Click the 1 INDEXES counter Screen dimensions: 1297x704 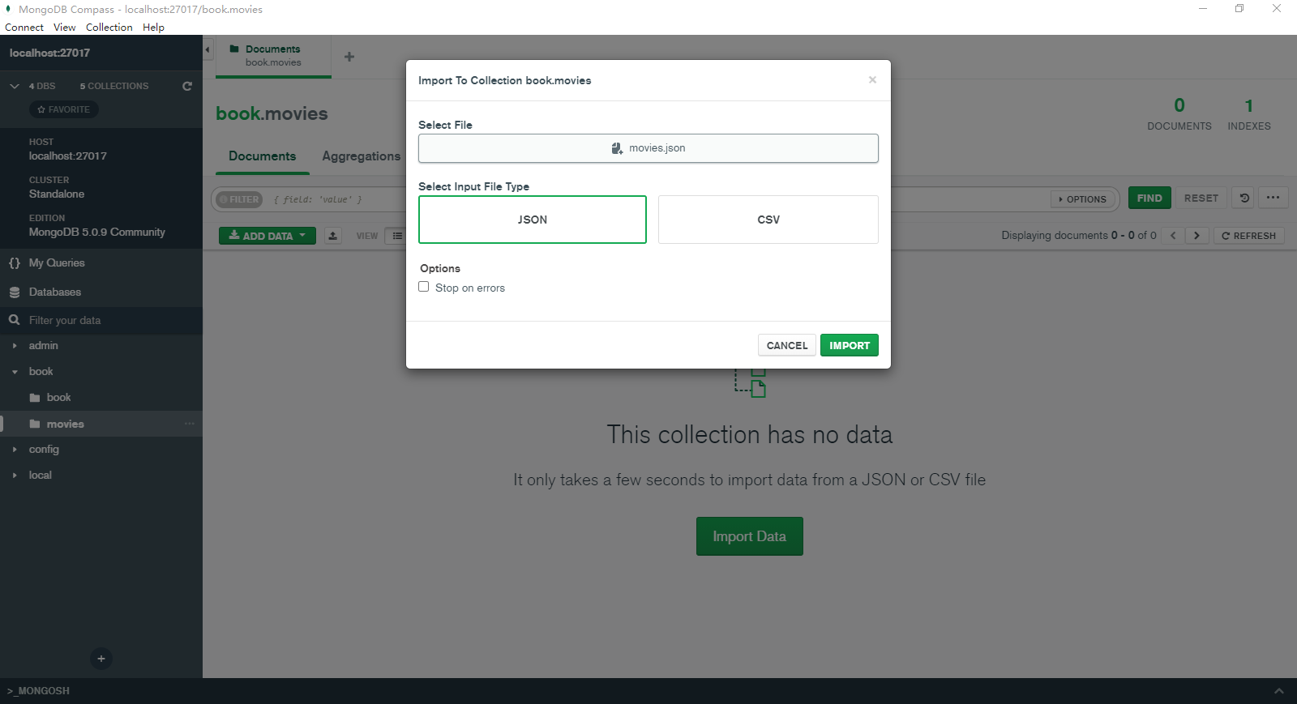[1249, 114]
